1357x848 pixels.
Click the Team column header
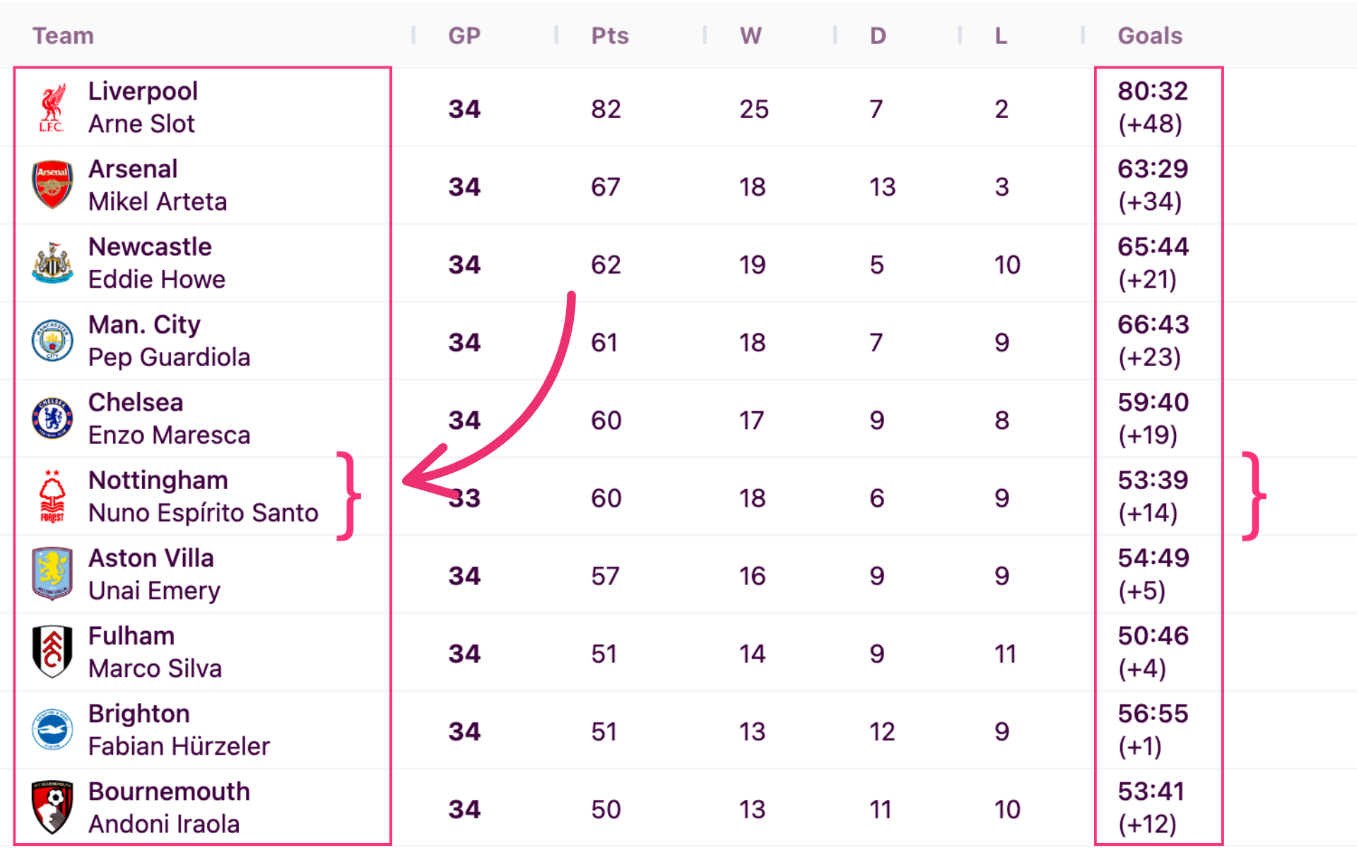pos(63,35)
